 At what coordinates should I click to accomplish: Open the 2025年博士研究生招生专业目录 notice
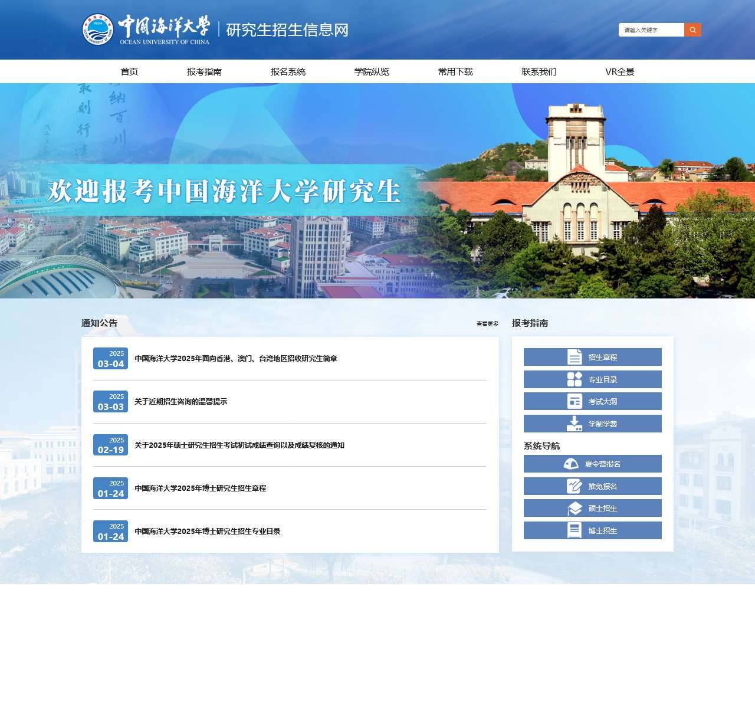point(208,532)
